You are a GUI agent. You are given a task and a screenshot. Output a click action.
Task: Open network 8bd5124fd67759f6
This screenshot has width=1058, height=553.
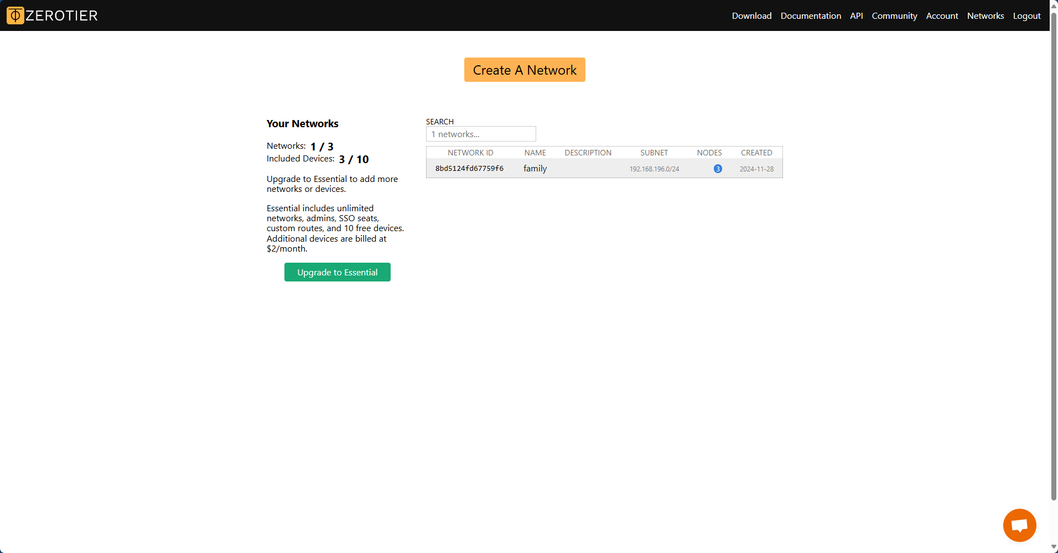pos(469,168)
